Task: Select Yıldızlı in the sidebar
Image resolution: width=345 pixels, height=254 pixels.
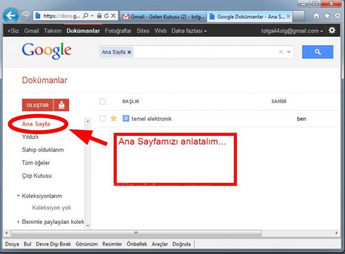Action: pos(30,137)
